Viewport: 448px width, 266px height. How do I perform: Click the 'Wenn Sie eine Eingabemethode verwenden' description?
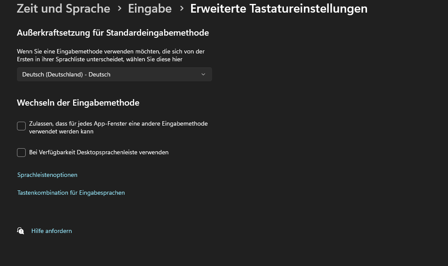tap(111, 55)
